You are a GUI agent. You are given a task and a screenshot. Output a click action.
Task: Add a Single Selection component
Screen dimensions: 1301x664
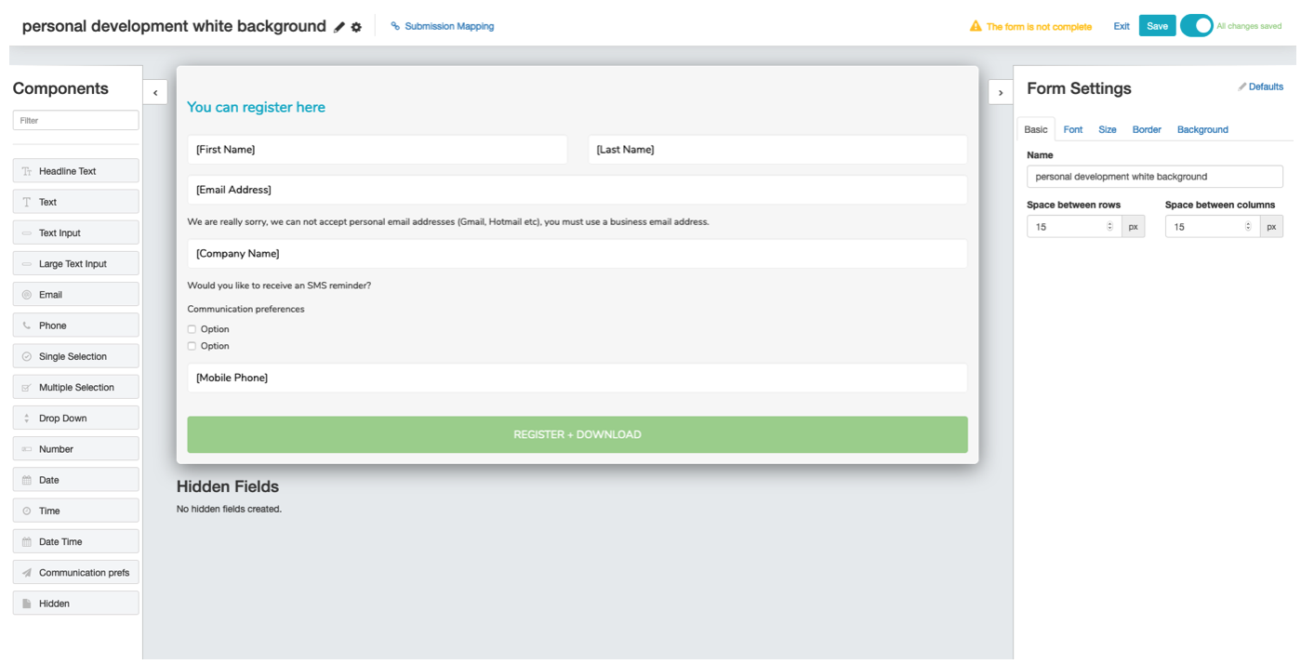76,356
